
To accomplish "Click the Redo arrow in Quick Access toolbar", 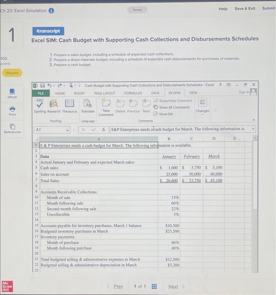I will (x=60, y=86).
